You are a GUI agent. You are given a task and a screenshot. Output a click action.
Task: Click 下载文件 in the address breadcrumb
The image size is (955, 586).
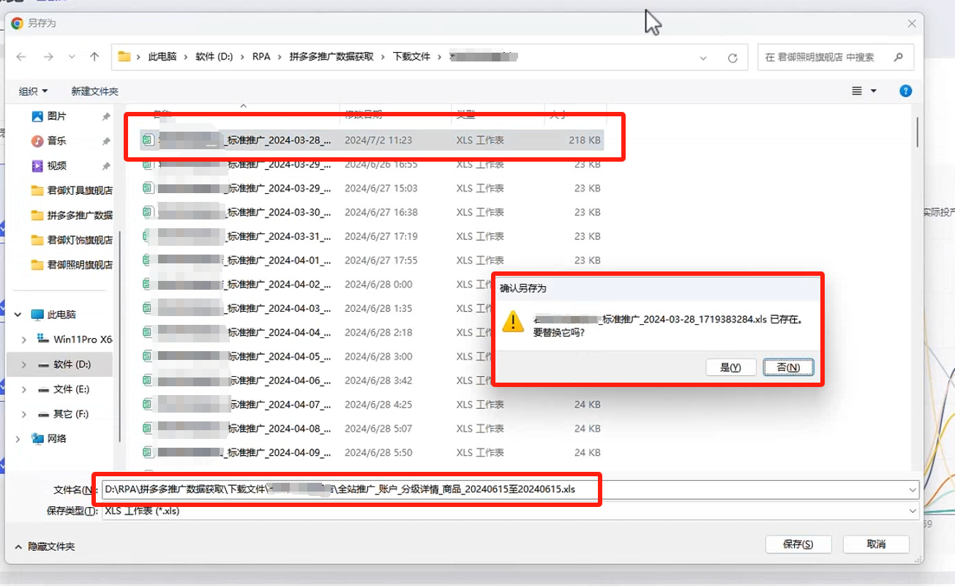click(x=412, y=57)
